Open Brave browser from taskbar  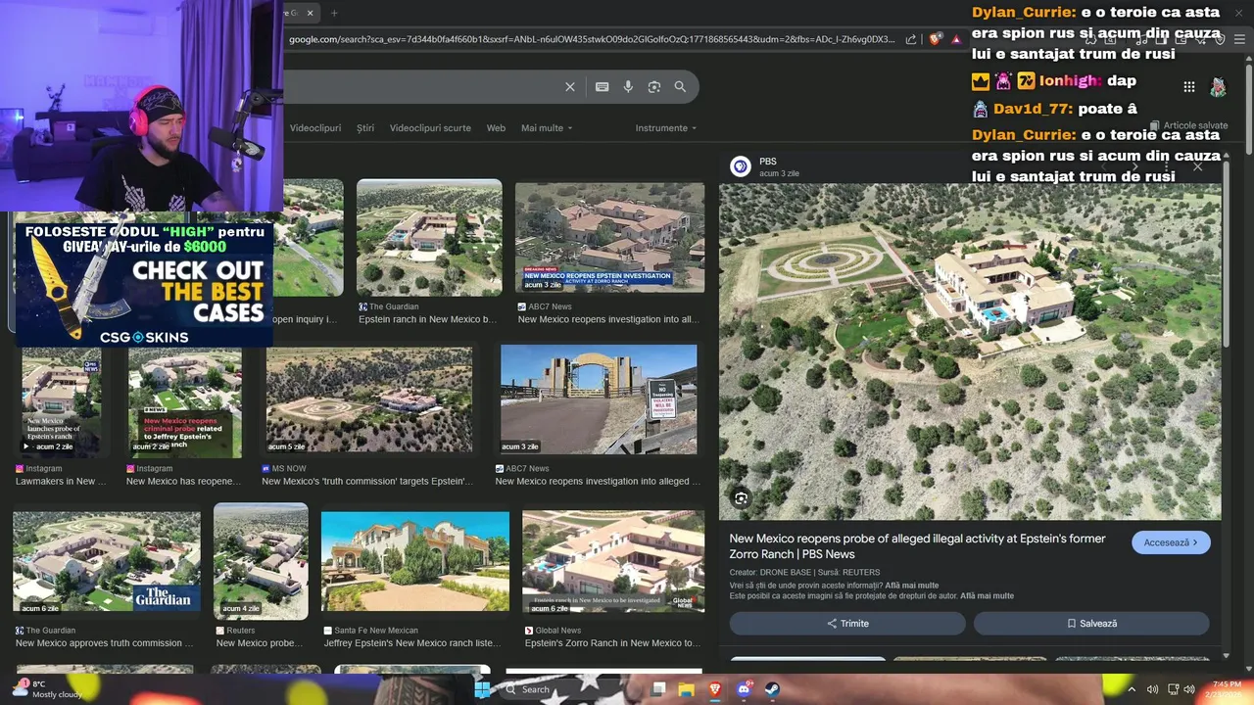(715, 689)
